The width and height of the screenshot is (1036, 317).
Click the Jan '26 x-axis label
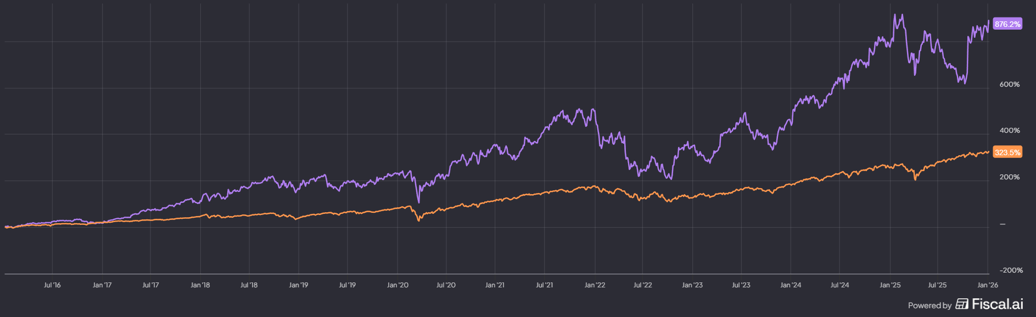coord(988,285)
